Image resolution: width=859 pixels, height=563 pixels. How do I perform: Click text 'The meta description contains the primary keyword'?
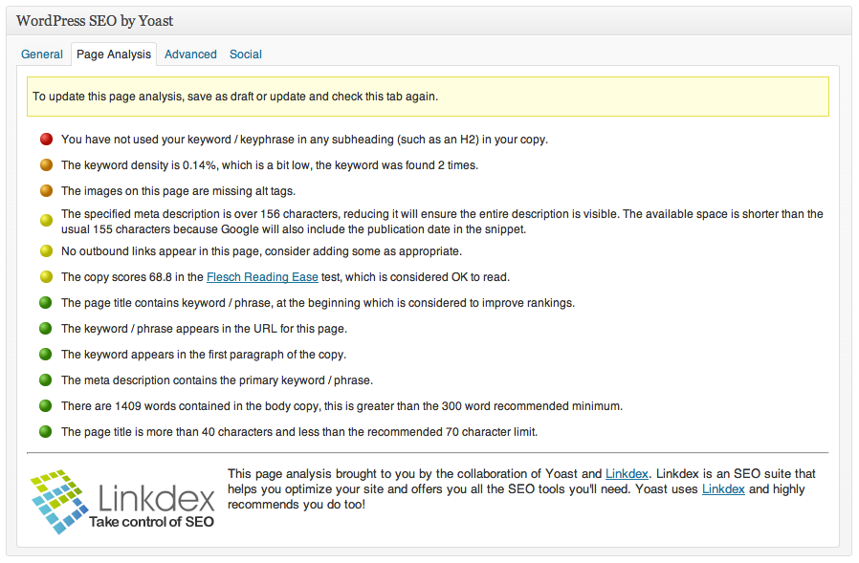point(193,380)
